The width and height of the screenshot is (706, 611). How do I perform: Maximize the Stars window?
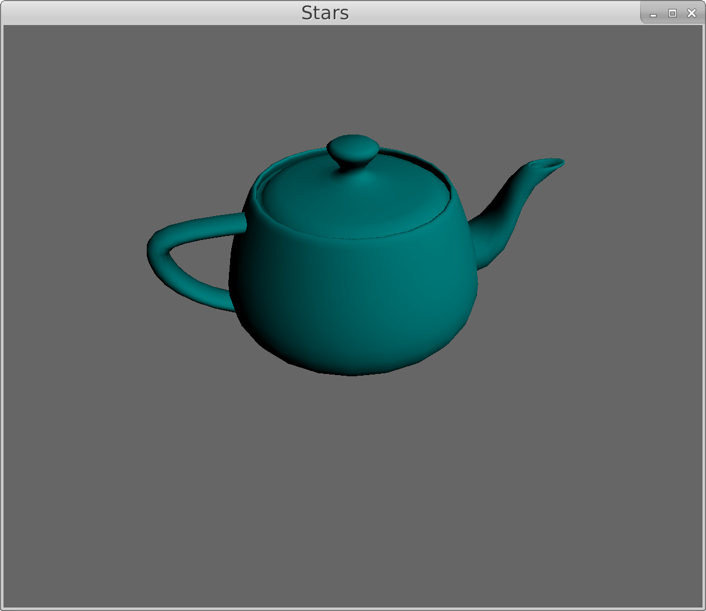tap(672, 13)
